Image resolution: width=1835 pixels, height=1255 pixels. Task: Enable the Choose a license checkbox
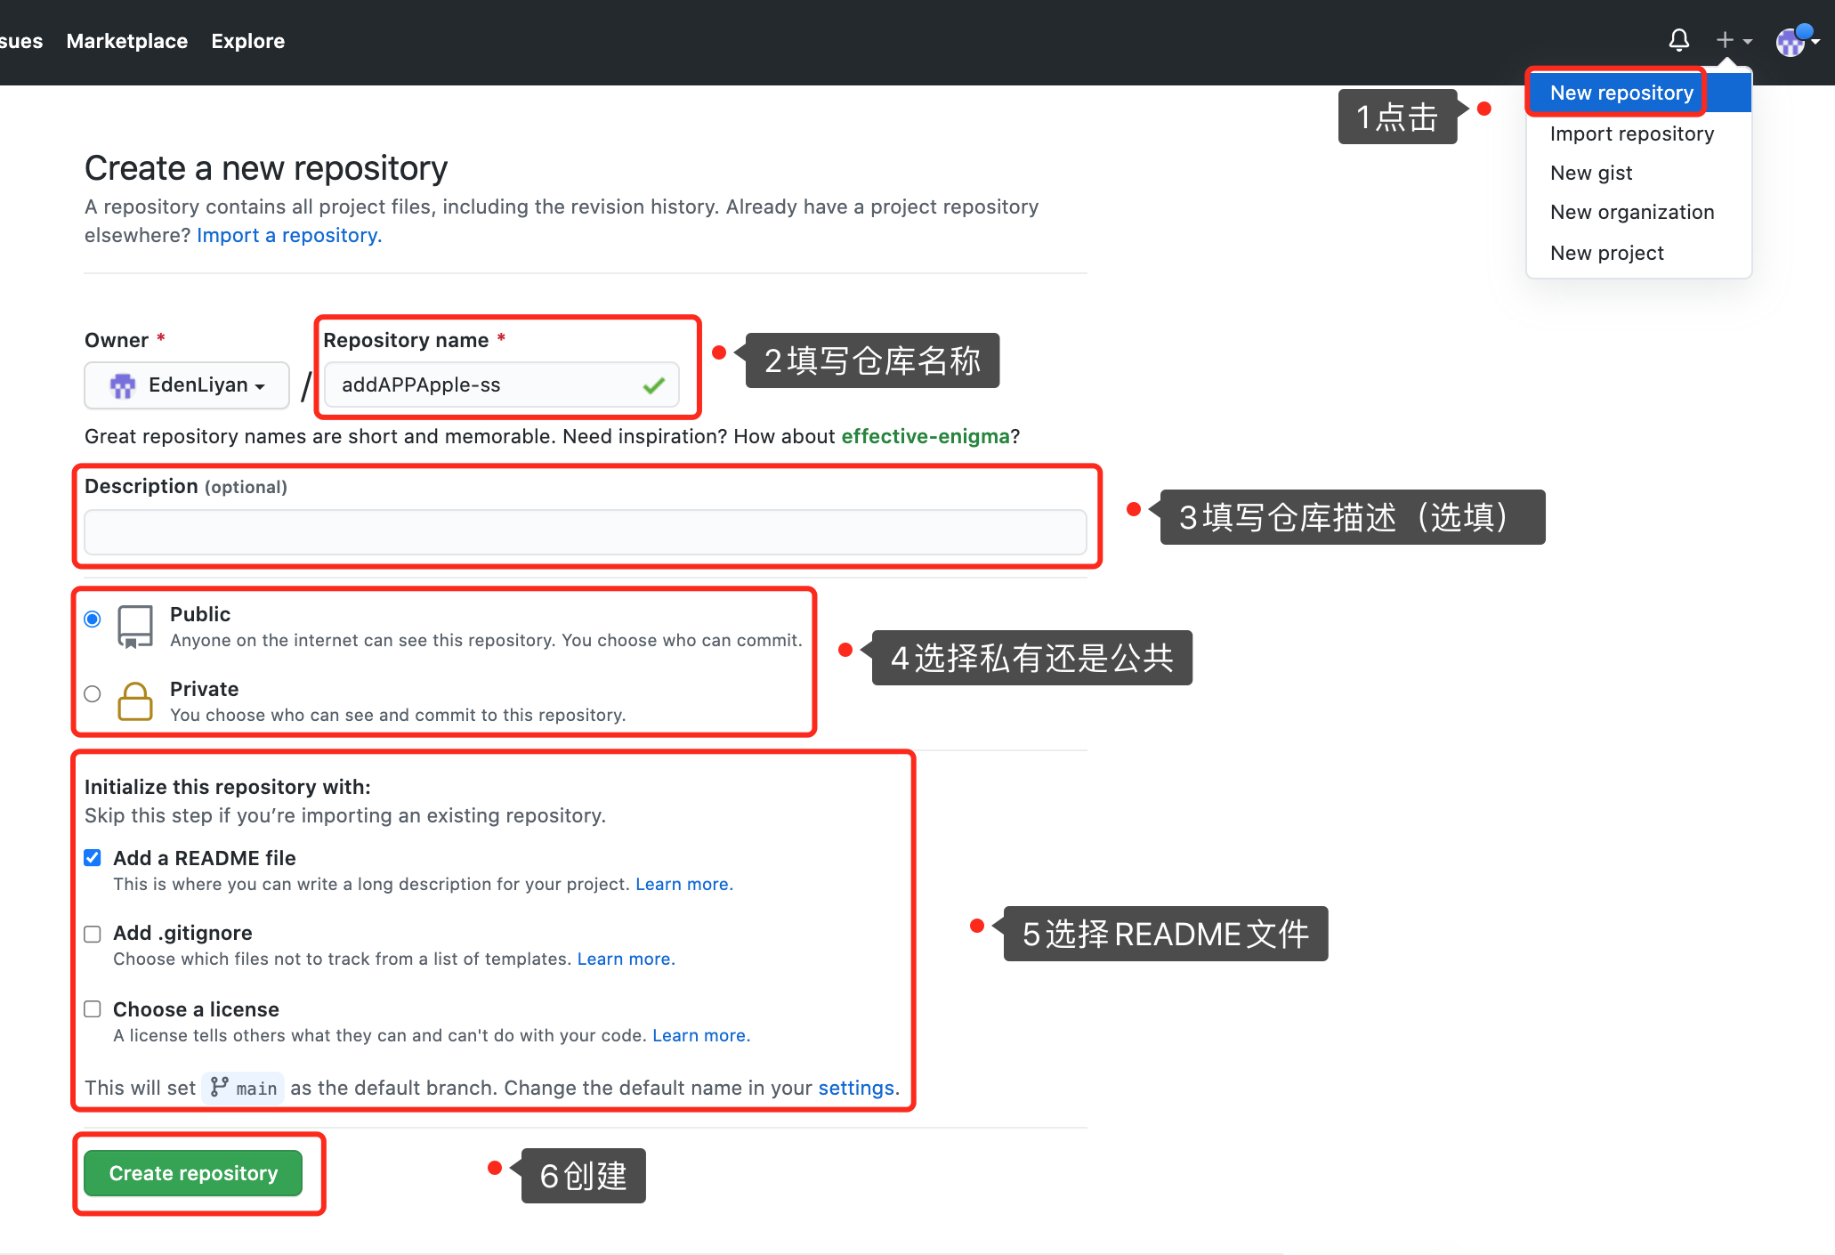93,1008
